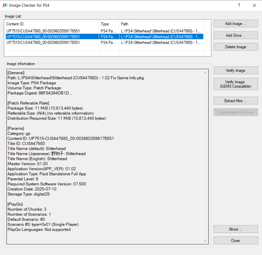This screenshot has width=262, height=255.
Task: Sort by Content ID column header
Action: (x=52, y=24)
